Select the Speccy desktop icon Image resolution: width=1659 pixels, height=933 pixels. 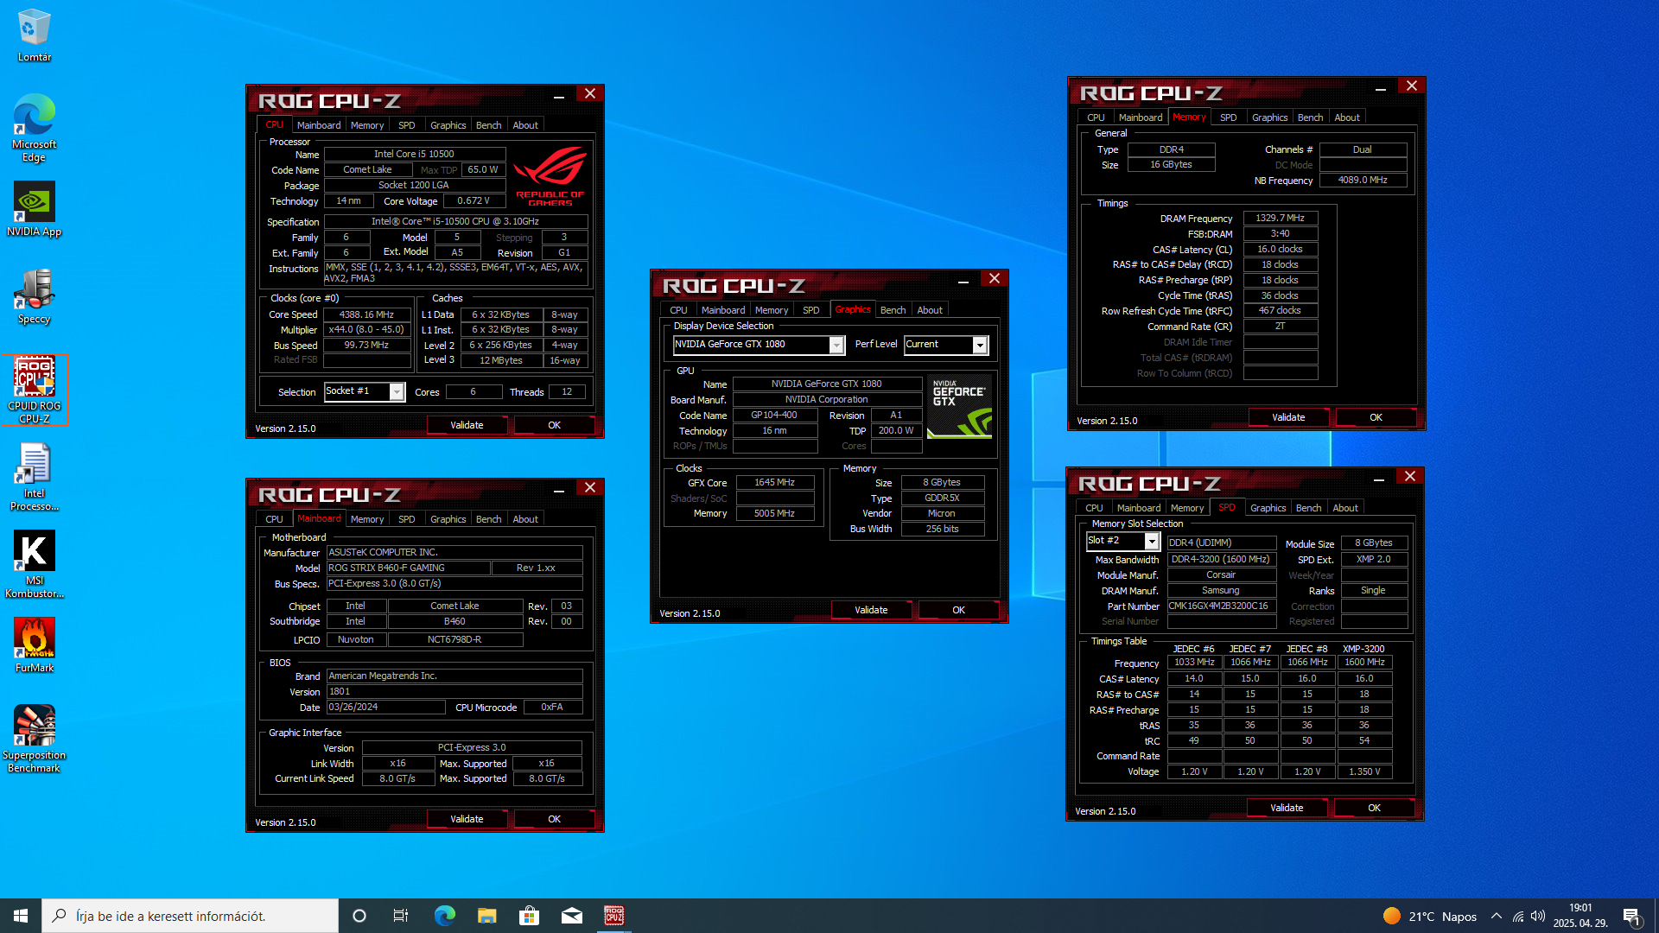pos(34,296)
